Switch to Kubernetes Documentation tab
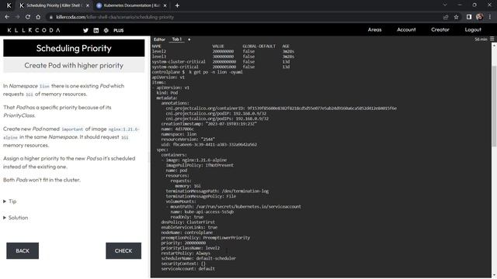 [x=131, y=5]
